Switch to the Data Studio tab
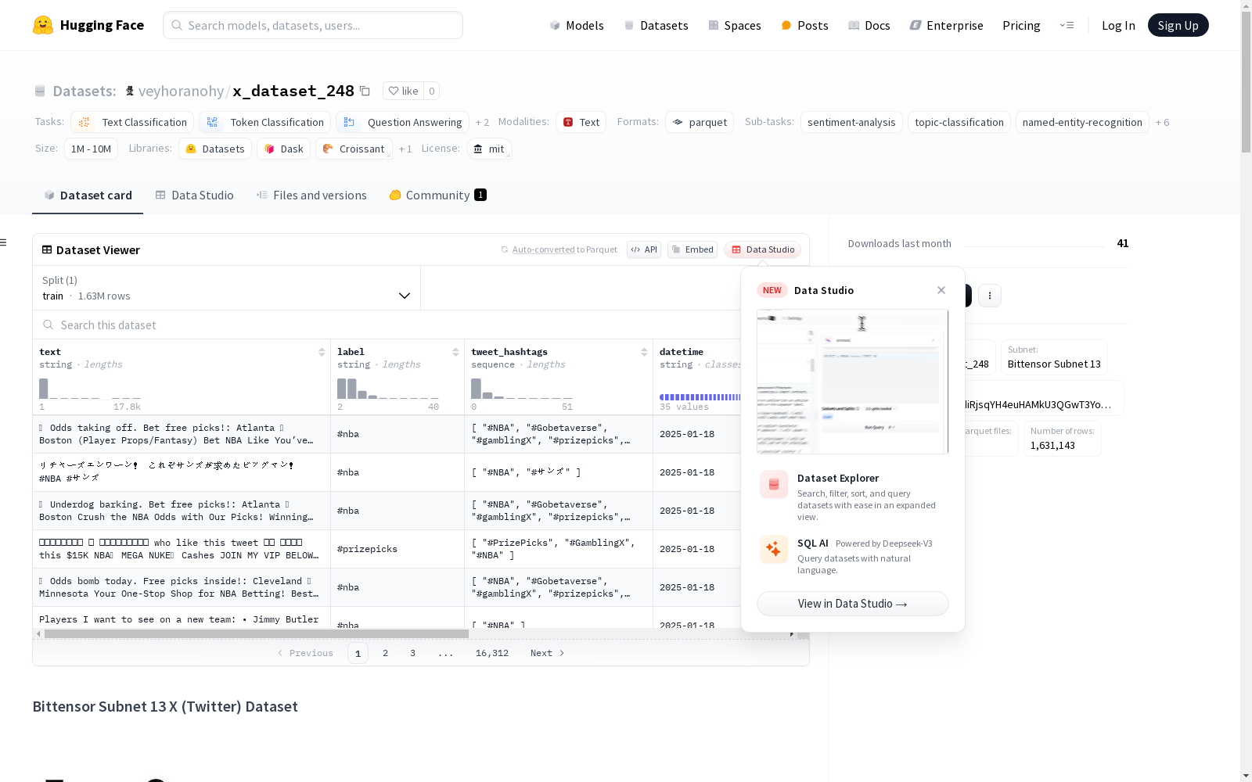This screenshot has width=1252, height=782. 194,195
